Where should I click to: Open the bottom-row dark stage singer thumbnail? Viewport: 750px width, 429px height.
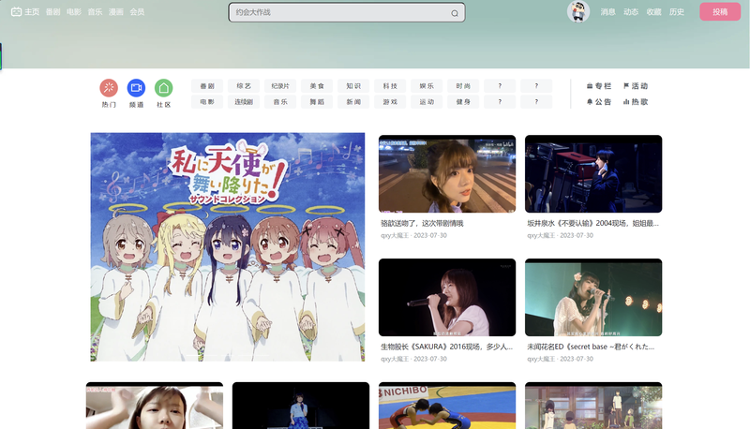[301, 406]
